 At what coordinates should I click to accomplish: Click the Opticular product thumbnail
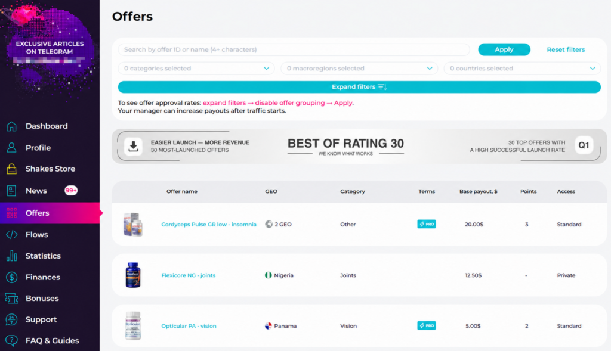tap(133, 326)
